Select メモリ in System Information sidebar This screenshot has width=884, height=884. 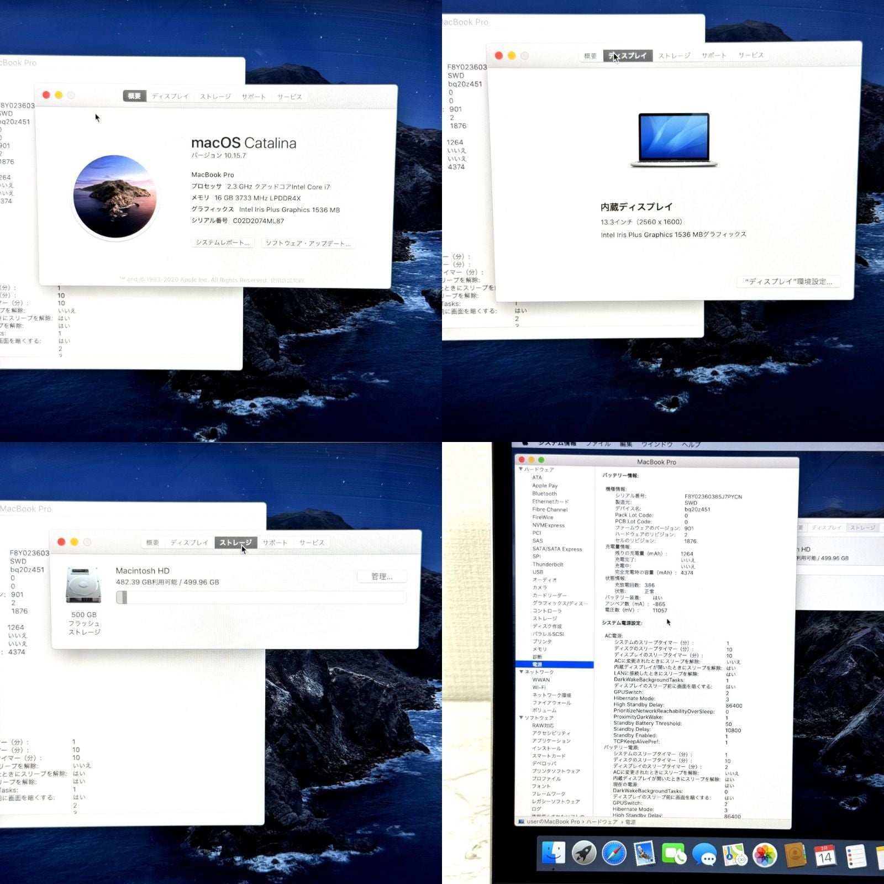(539, 649)
